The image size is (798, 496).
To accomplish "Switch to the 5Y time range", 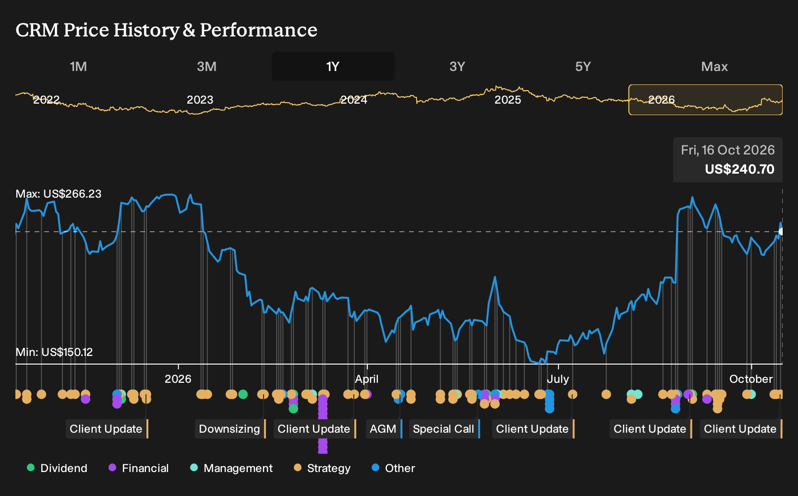I will click(x=583, y=66).
